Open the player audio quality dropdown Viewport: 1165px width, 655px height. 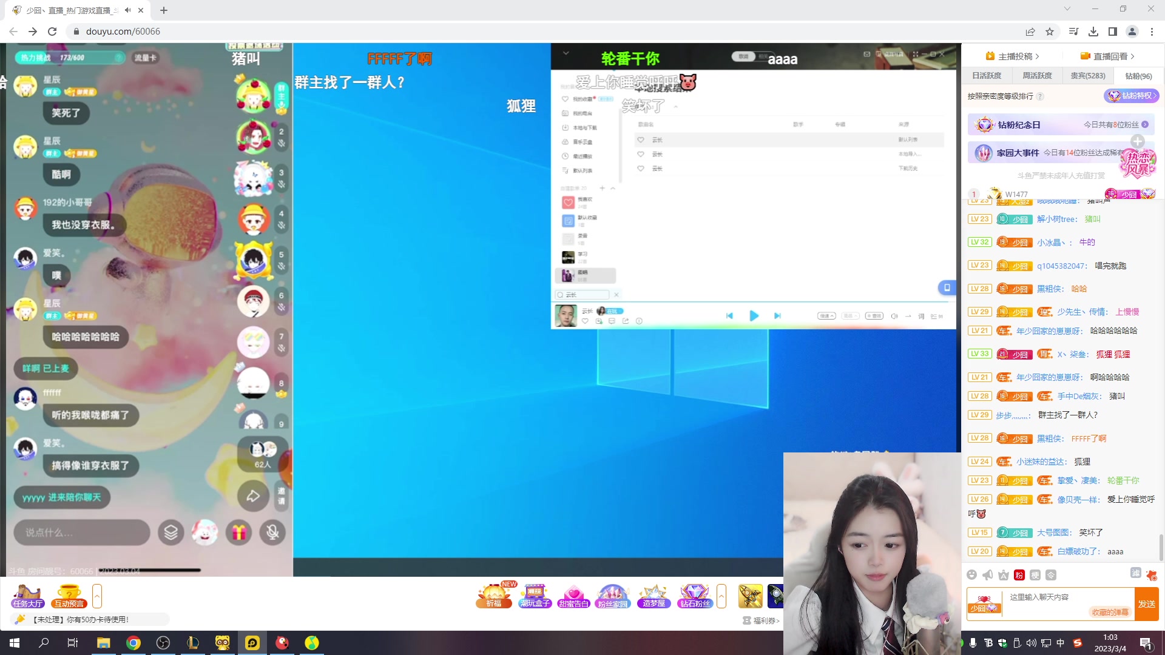pos(849,316)
